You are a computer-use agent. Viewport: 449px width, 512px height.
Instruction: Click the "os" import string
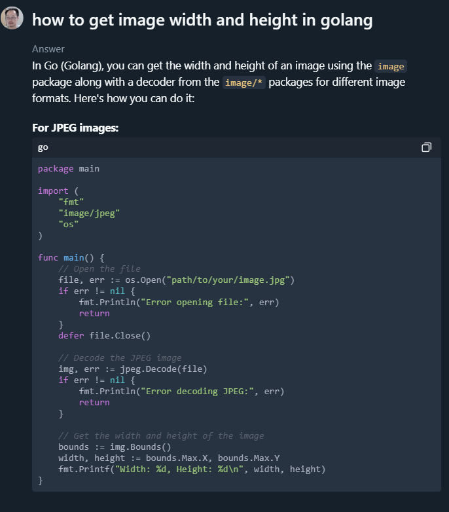[69, 224]
